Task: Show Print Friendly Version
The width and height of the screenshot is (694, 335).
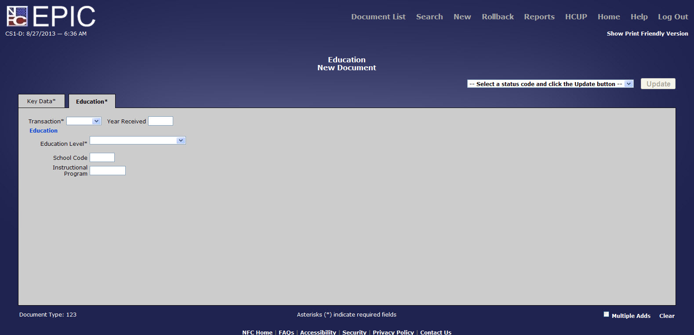Action: pyautogui.click(x=647, y=33)
